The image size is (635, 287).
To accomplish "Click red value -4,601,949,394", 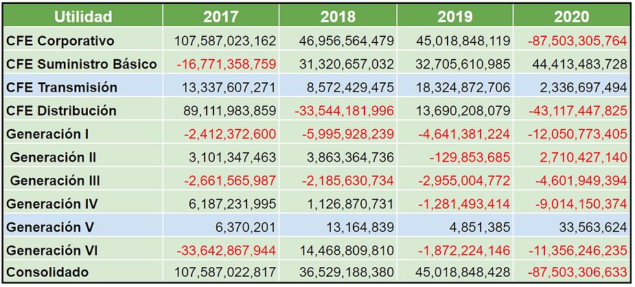I will tap(582, 181).
